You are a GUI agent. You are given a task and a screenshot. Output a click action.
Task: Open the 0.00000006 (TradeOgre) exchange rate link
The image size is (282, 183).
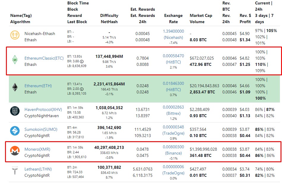(173, 170)
